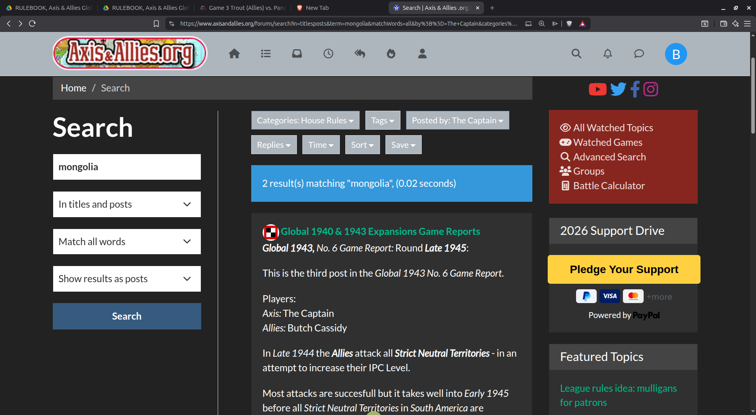Image resolution: width=756 pixels, height=415 pixels.
Task: Go home using the house icon
Action: tap(234, 54)
